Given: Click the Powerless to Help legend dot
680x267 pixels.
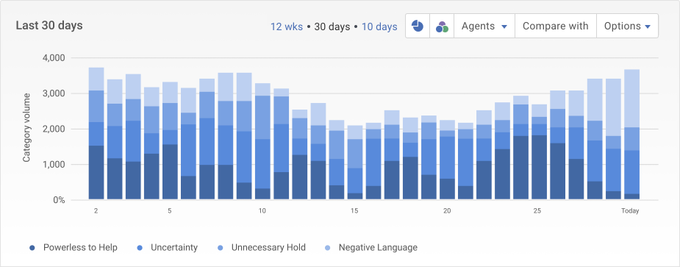Looking at the screenshot, I should pos(32,248).
